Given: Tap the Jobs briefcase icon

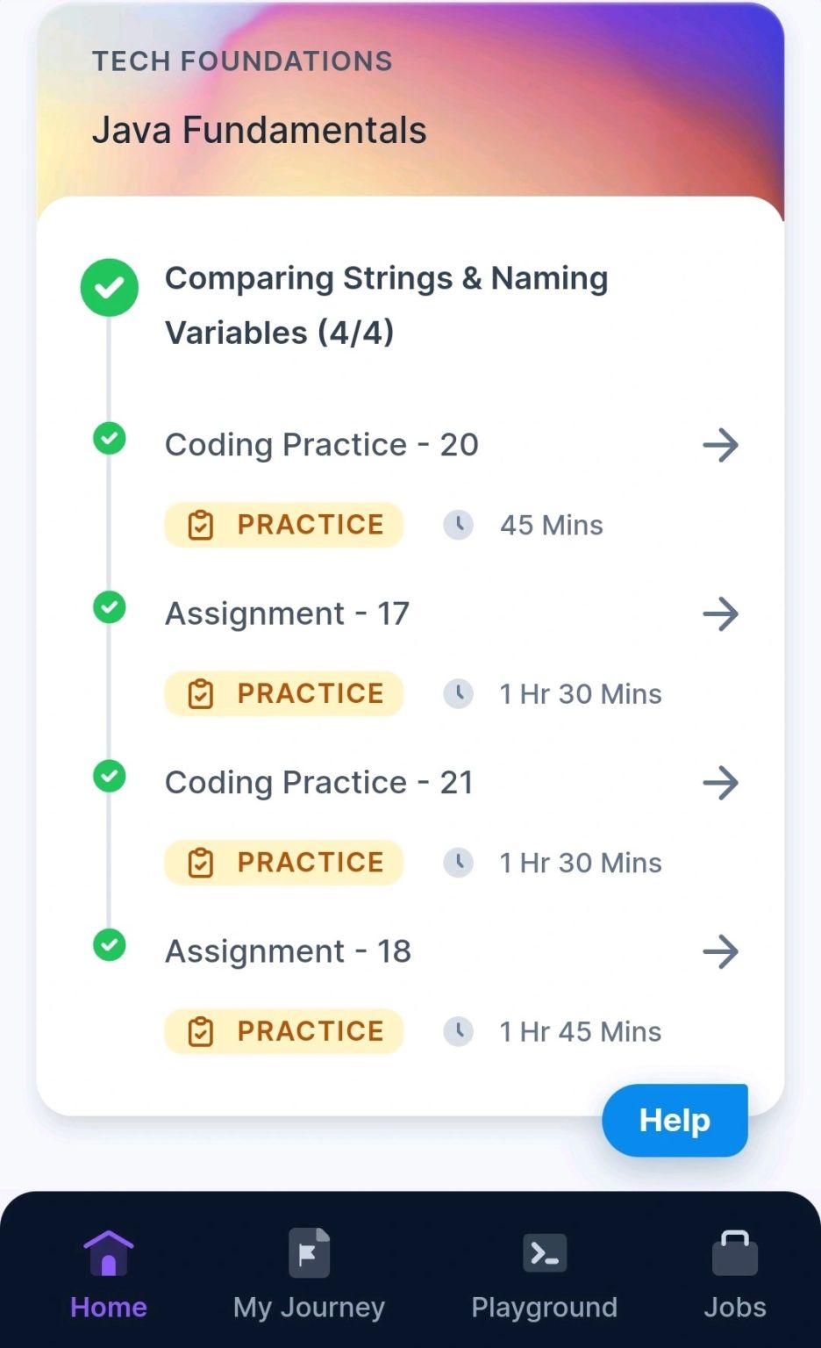Looking at the screenshot, I should (x=735, y=1252).
